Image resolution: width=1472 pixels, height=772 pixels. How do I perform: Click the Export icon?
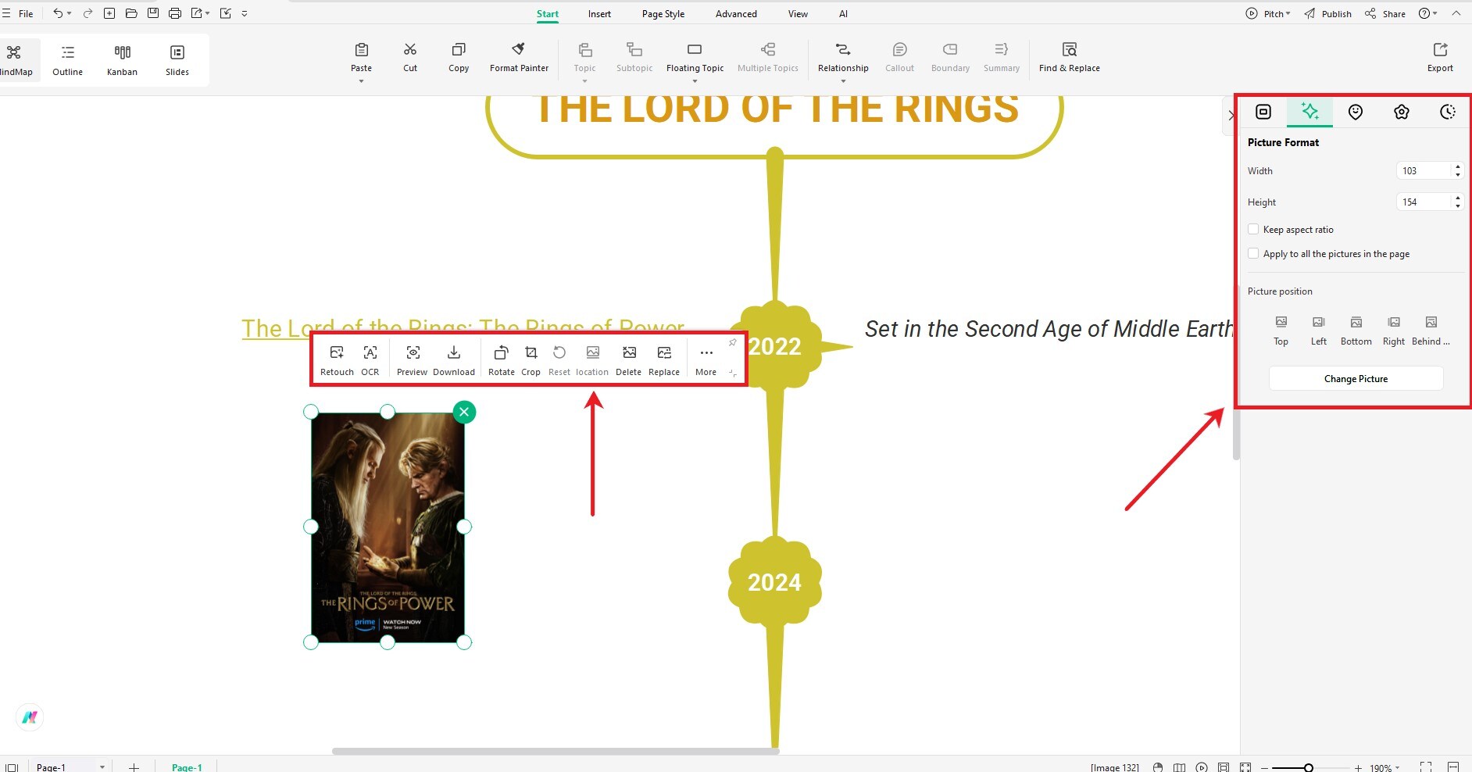1440,50
